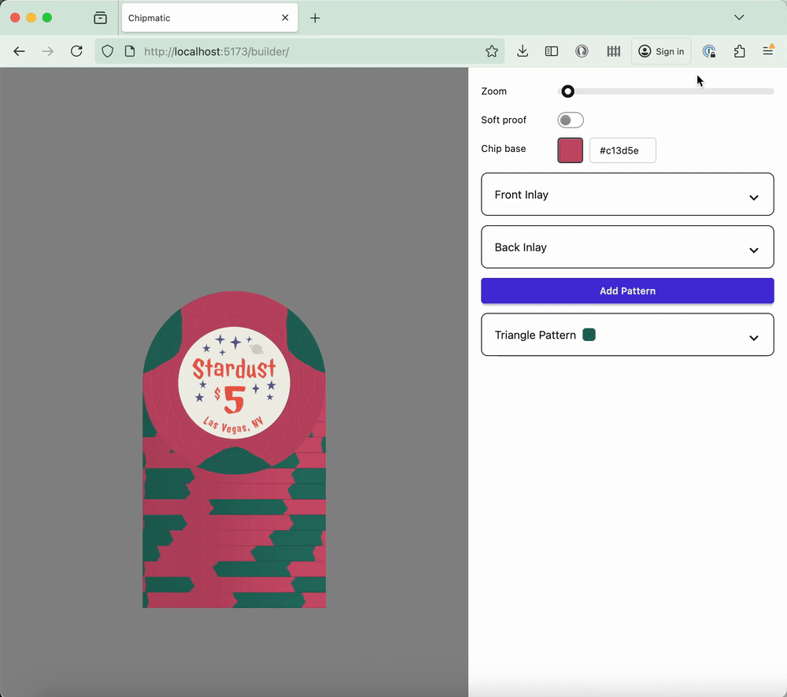Click the round extension icon beside sidebar

tap(582, 51)
